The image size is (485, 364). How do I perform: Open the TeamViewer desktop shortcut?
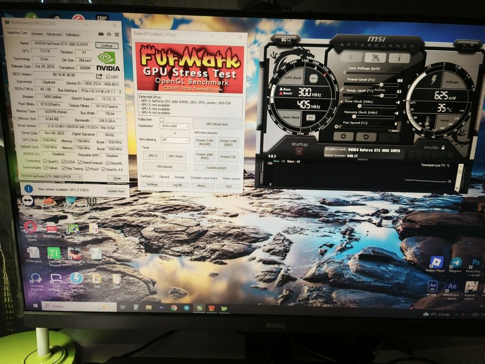28,201
